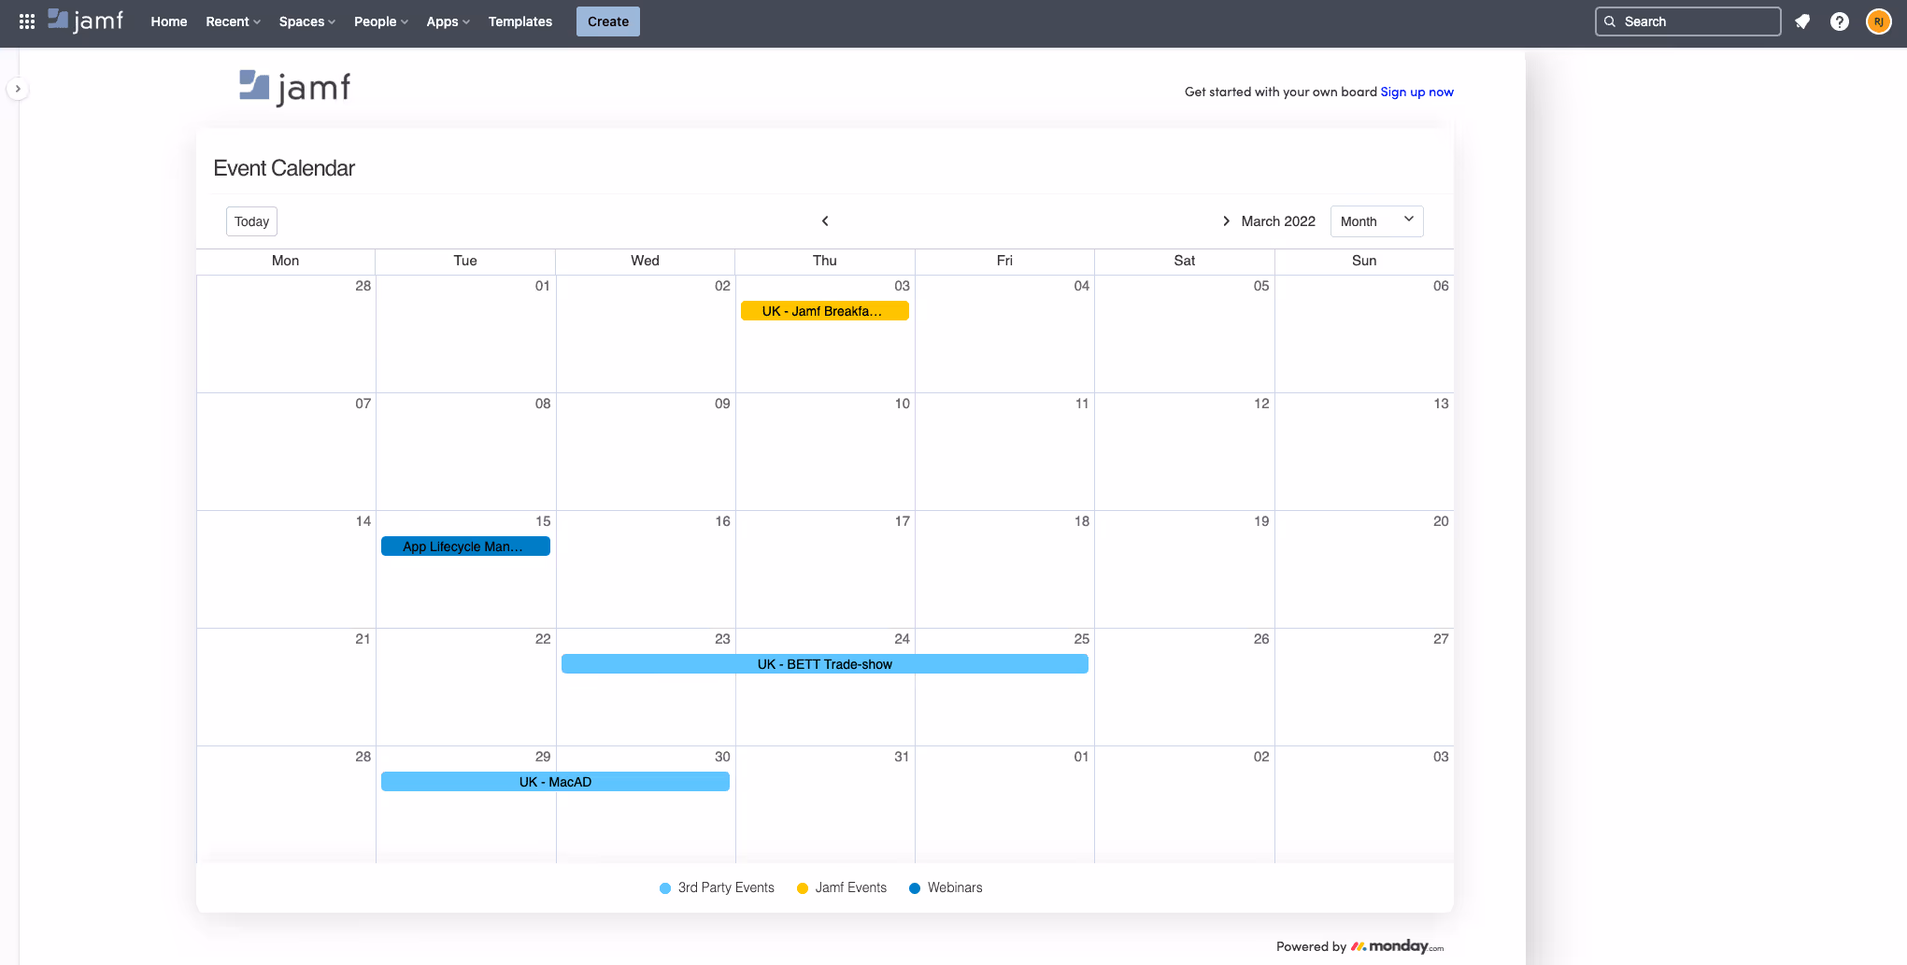Click the notifications flag icon
This screenshot has height=965, width=1907.
click(x=1802, y=21)
